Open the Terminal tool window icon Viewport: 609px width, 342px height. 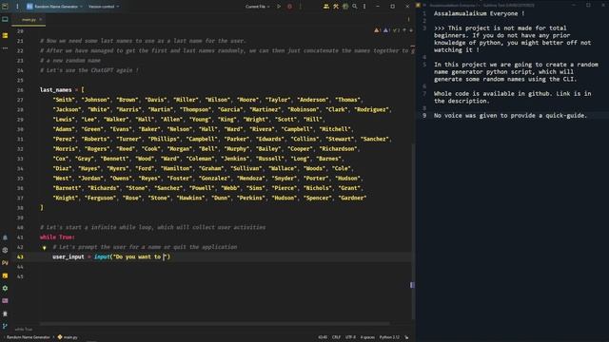pyautogui.click(x=5, y=301)
